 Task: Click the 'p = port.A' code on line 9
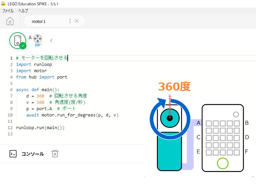coord(39,109)
